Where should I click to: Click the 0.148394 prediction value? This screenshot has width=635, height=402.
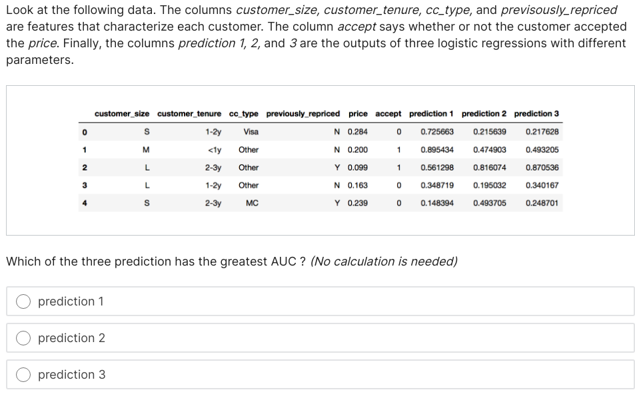pos(437,203)
